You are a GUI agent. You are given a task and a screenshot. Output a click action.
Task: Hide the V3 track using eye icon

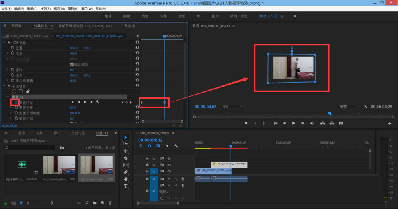tap(169, 159)
